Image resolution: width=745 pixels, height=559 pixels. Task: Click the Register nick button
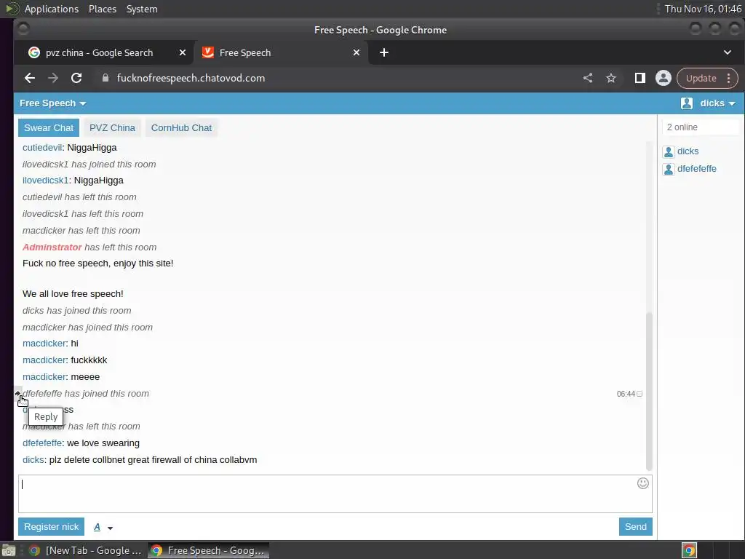pyautogui.click(x=52, y=527)
